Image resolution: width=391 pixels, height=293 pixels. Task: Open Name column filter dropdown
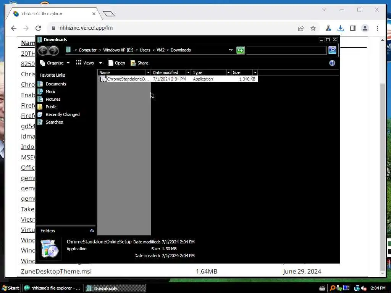149,72
